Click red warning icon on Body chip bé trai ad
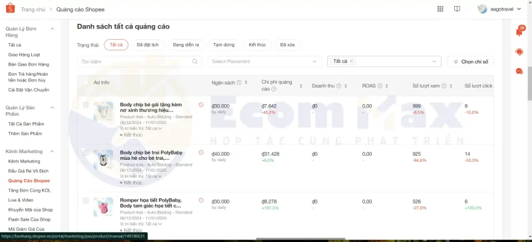Viewport: 532px width, 242px height. [x=201, y=152]
